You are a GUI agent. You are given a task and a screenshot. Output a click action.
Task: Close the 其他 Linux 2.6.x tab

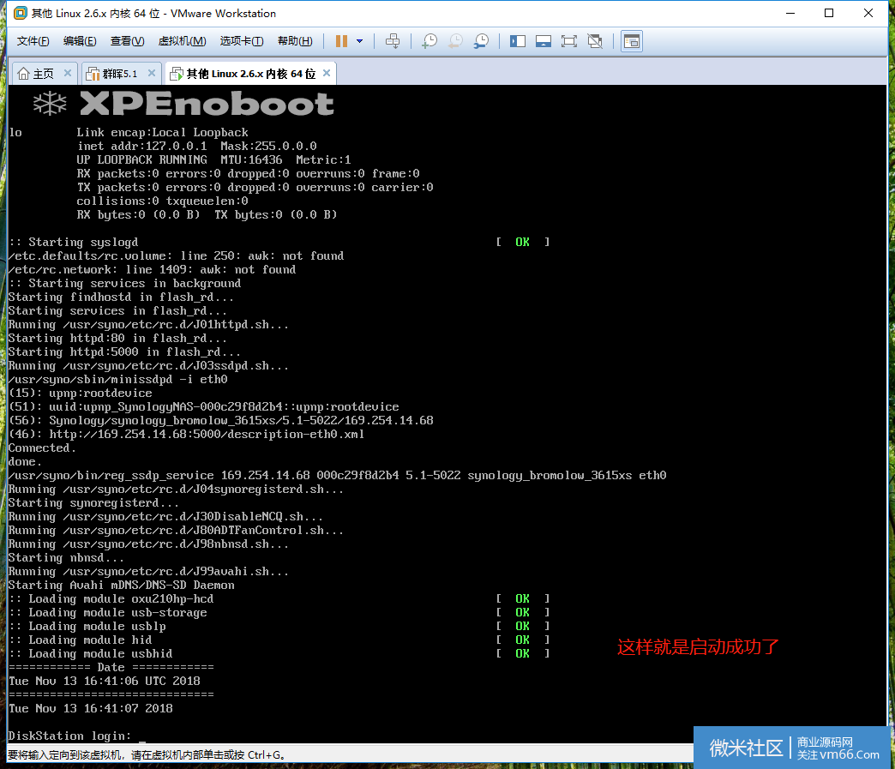(327, 73)
